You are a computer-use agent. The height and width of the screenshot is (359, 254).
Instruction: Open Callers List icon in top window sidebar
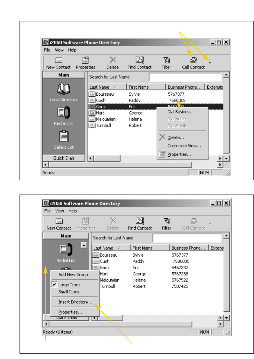[x=64, y=136]
